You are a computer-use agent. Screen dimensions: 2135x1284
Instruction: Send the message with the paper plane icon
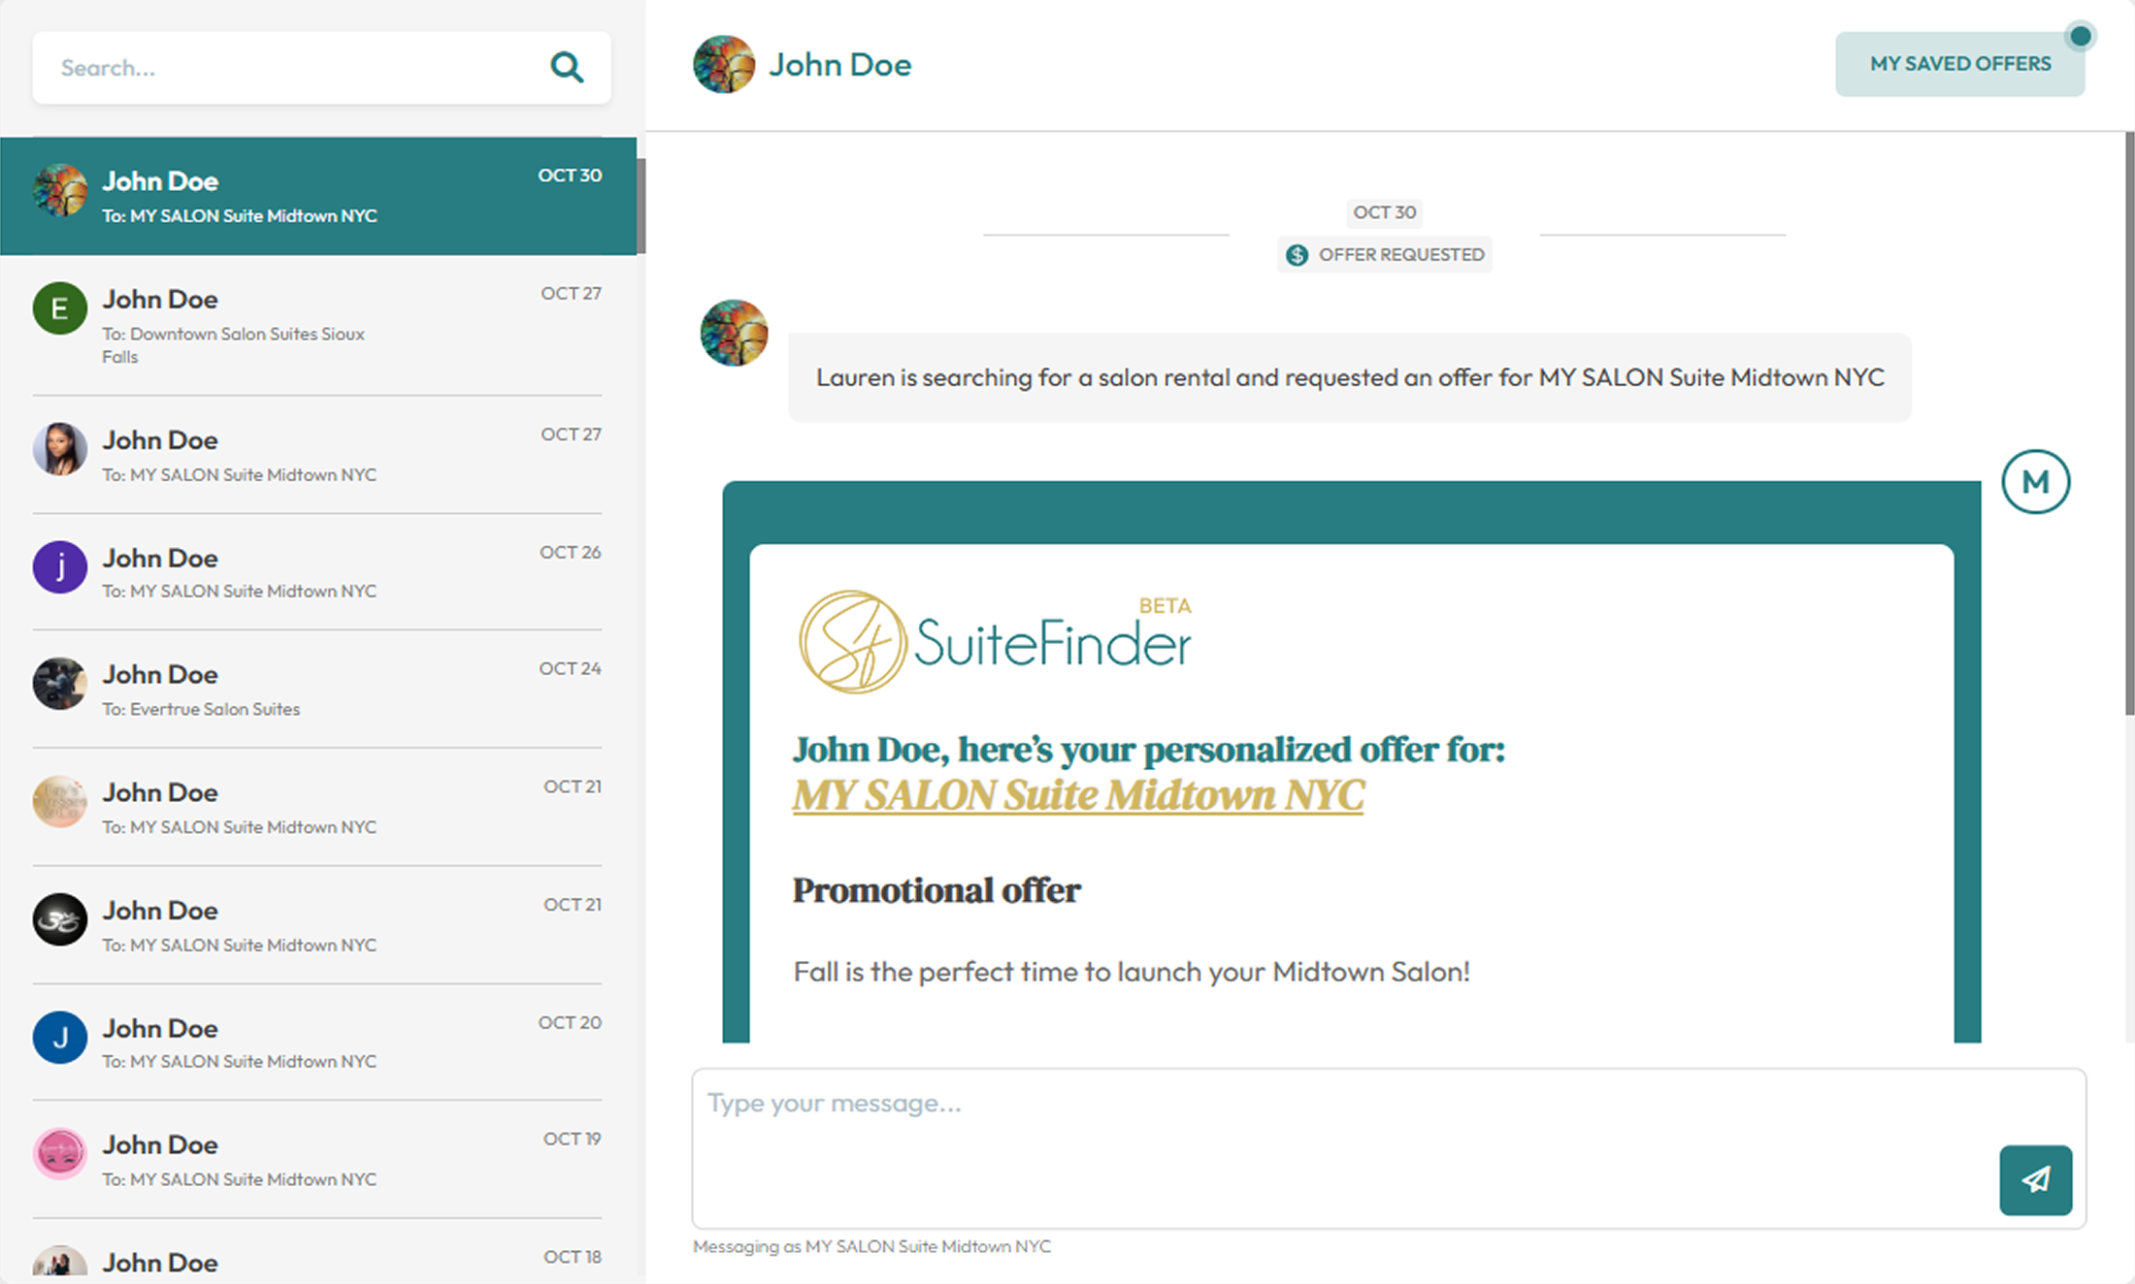point(2035,1180)
